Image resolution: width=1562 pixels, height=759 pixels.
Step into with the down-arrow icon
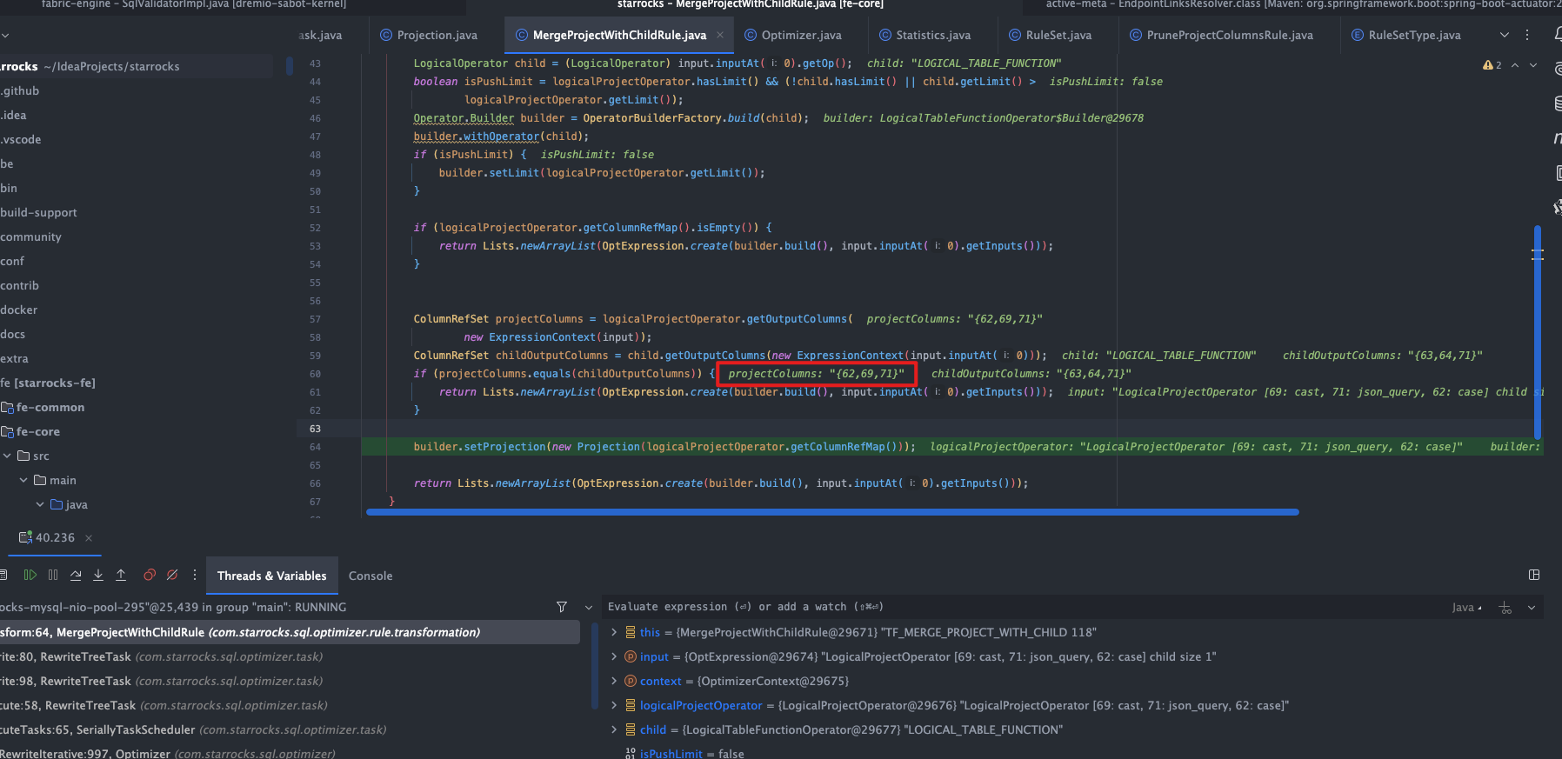coord(98,576)
